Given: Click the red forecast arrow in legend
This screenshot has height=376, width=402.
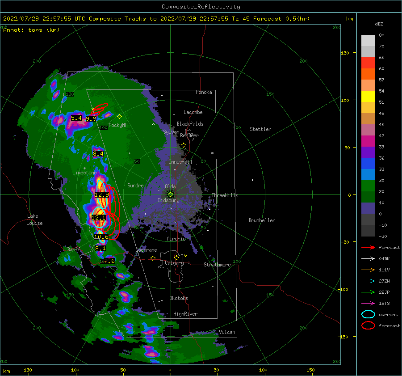Looking at the screenshot, I should click(x=368, y=247).
